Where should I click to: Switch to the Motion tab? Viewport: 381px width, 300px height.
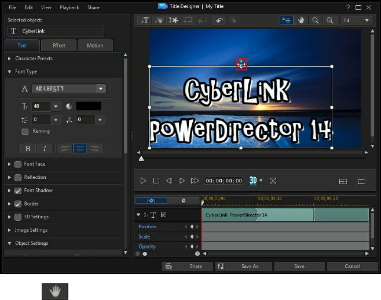pos(95,45)
